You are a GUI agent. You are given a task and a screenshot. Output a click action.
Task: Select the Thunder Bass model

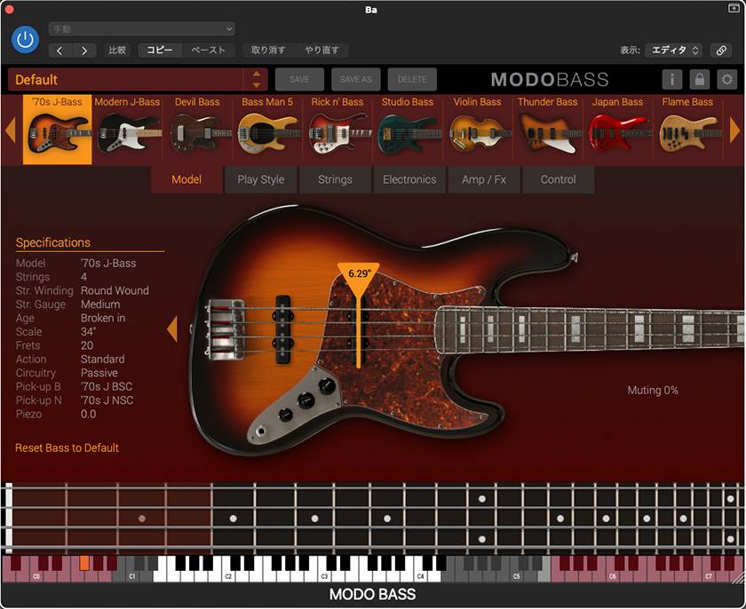pyautogui.click(x=548, y=130)
